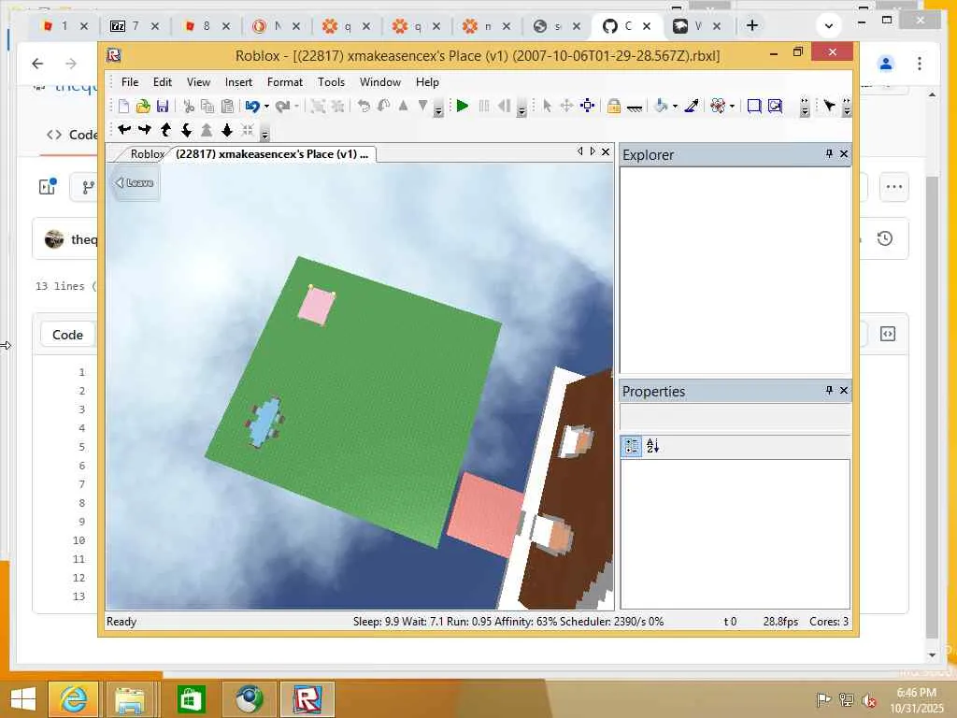Pin the Explorer panel
The image size is (957, 718).
pyautogui.click(x=829, y=154)
